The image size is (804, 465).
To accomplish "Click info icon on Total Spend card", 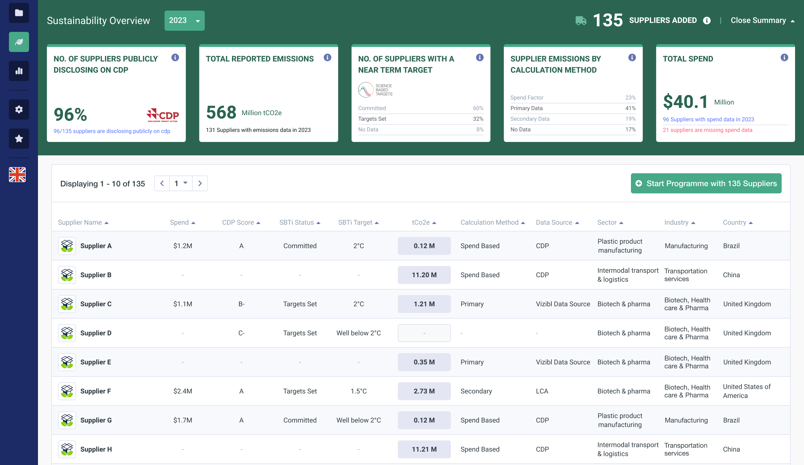I will click(784, 58).
